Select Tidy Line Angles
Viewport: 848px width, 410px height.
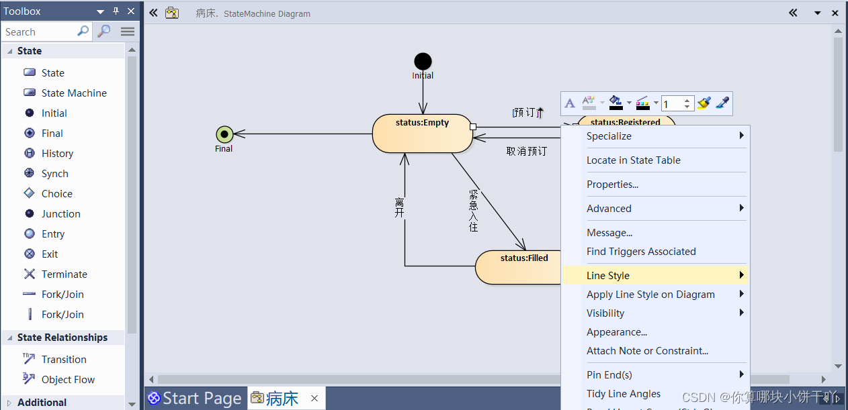(656, 393)
